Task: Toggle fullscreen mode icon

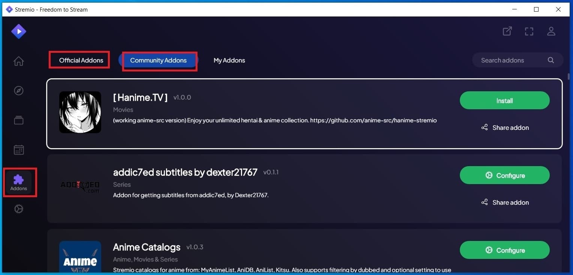Action: point(529,31)
